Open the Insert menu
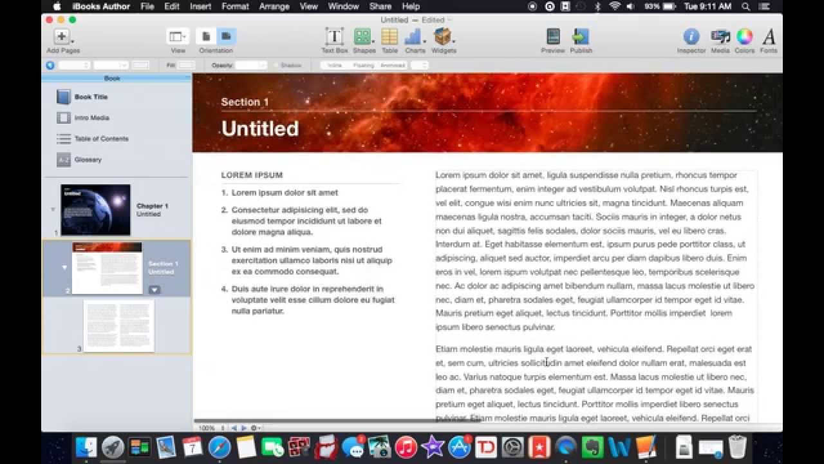 coord(201,6)
